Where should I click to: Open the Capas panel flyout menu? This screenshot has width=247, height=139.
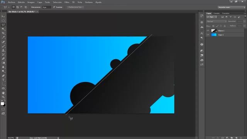(x=245, y=14)
